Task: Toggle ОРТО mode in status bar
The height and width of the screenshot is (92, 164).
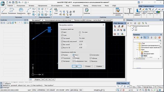Action: 67,90
